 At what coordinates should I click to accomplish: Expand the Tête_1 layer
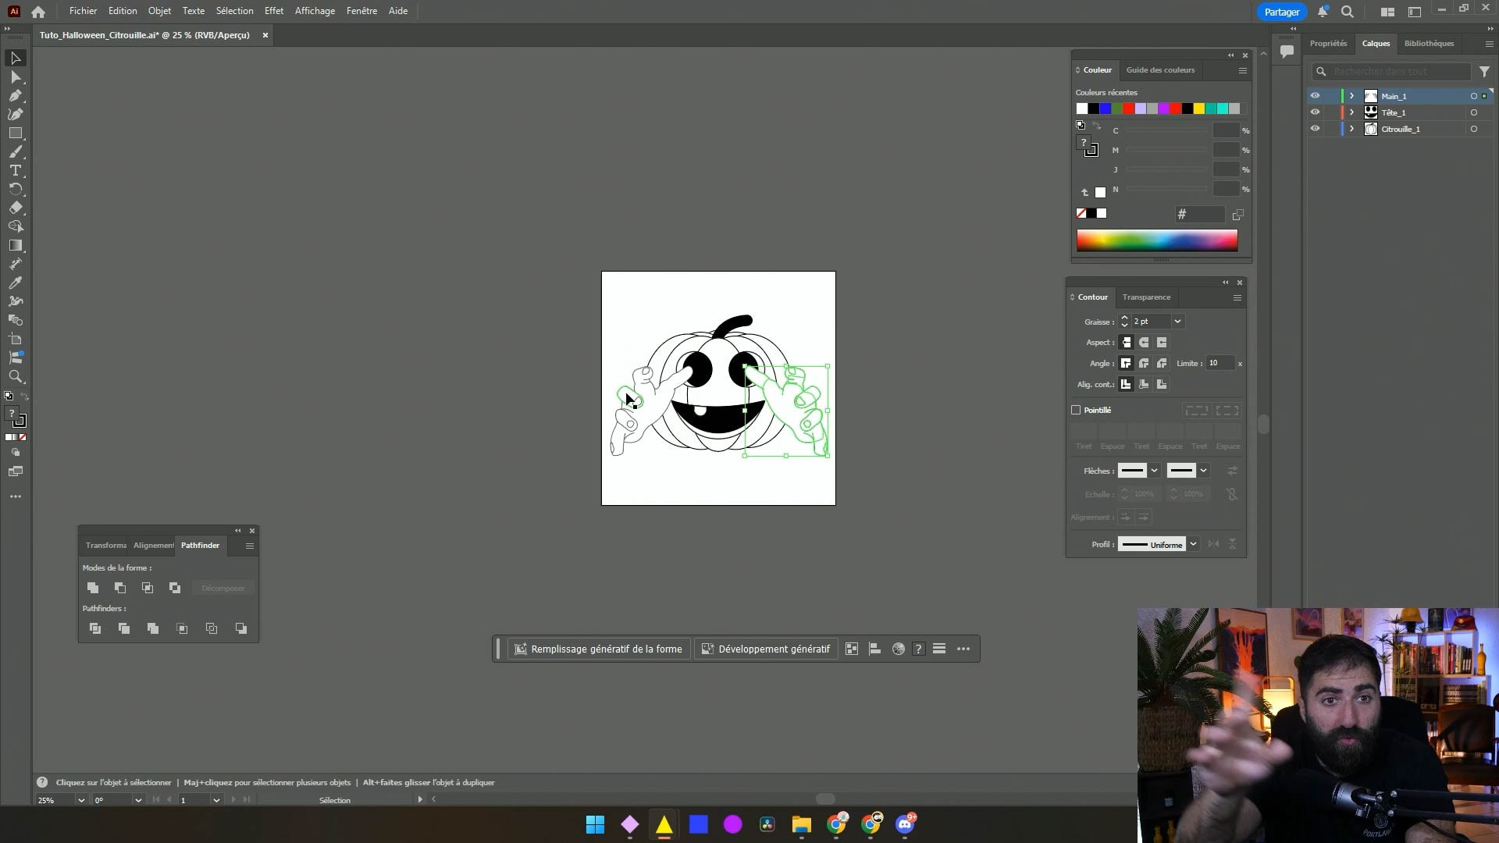tap(1351, 112)
